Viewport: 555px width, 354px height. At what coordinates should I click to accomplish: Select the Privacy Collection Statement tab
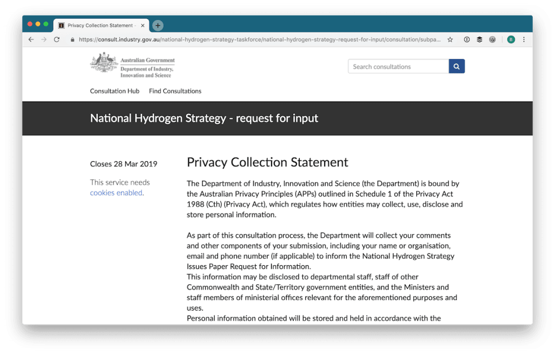pos(101,25)
